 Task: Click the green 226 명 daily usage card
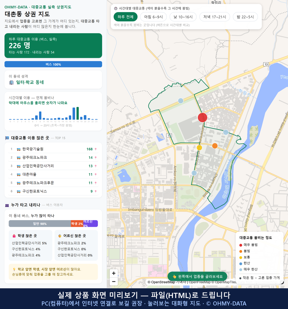point(53,46)
